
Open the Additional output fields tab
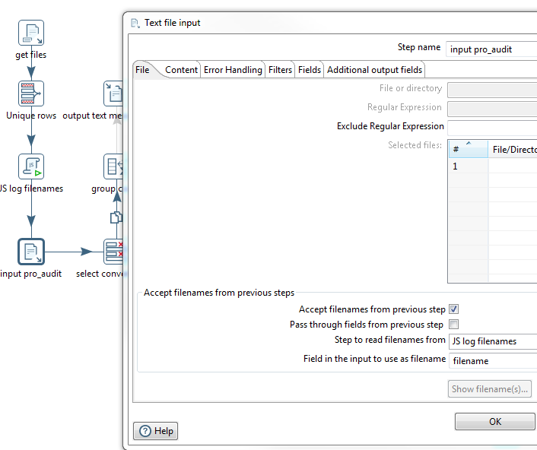tap(375, 70)
